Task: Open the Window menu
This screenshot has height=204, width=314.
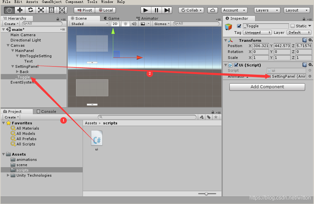Action: pyautogui.click(x=107, y=2)
